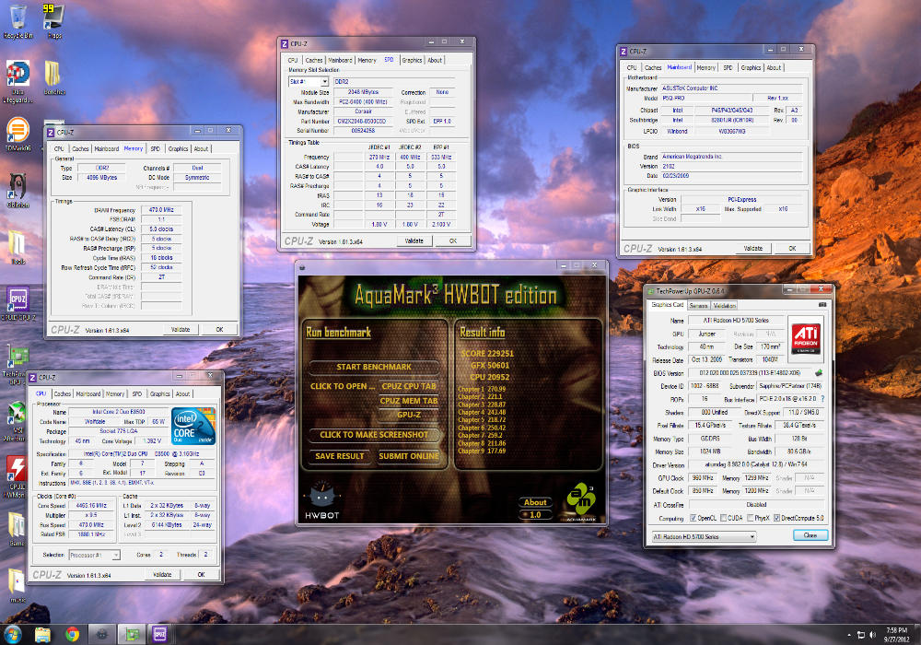The width and height of the screenshot is (921, 645).
Task: Click the GPU Clock 960 MHz field
Action: point(702,478)
